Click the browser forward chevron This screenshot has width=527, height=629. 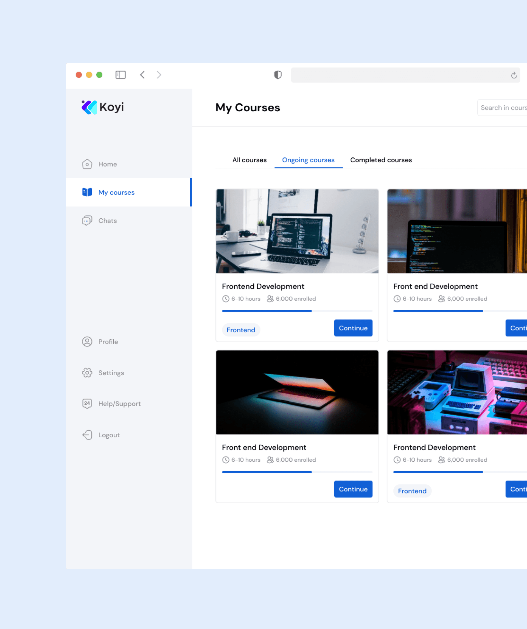click(159, 75)
